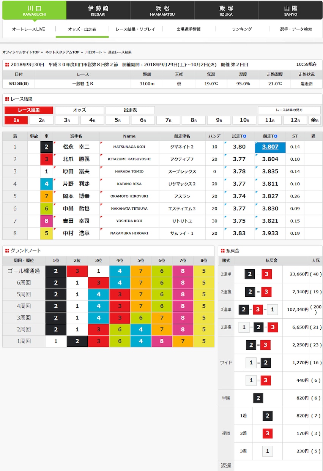Click trial time 3.74 cell
Image resolution: width=323 pixels, height=471 pixels.
pos(239,196)
